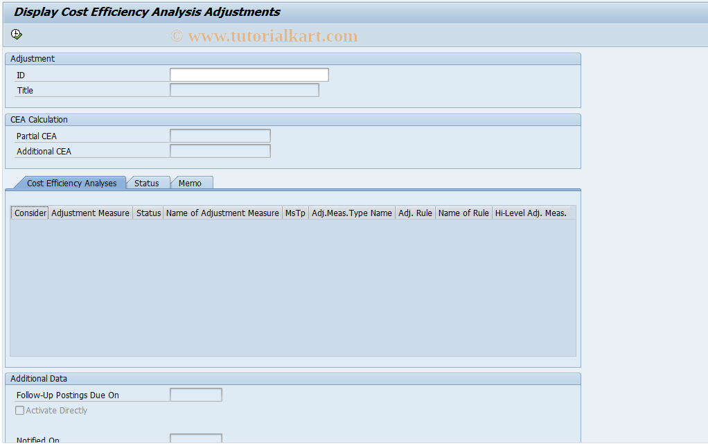Screen dimensions: 708x446
Task: Select the Adj. Rule column header
Action: 416,213
